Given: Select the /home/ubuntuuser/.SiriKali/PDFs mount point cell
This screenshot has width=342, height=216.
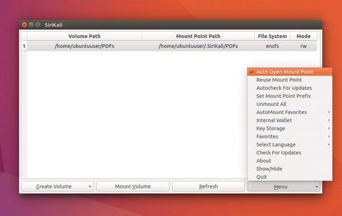Looking at the screenshot, I should (198, 46).
